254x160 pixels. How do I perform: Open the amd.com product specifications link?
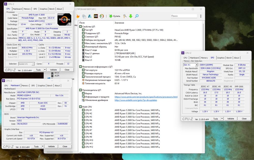(x=146, y=97)
